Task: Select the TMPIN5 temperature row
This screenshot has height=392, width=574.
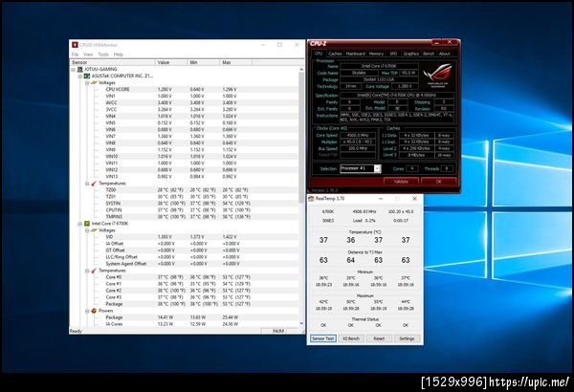Action: (184, 217)
